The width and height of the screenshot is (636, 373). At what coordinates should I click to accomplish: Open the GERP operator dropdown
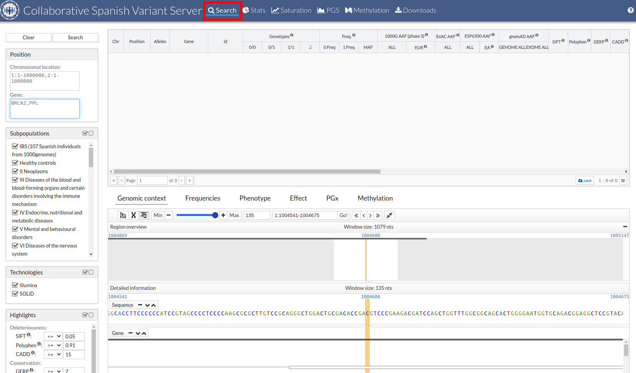[x=53, y=371]
